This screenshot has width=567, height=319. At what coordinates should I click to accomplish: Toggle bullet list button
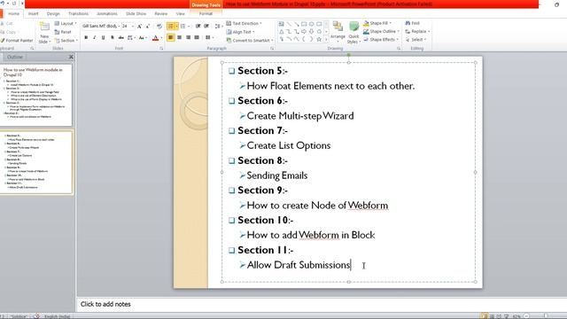tap(170, 27)
